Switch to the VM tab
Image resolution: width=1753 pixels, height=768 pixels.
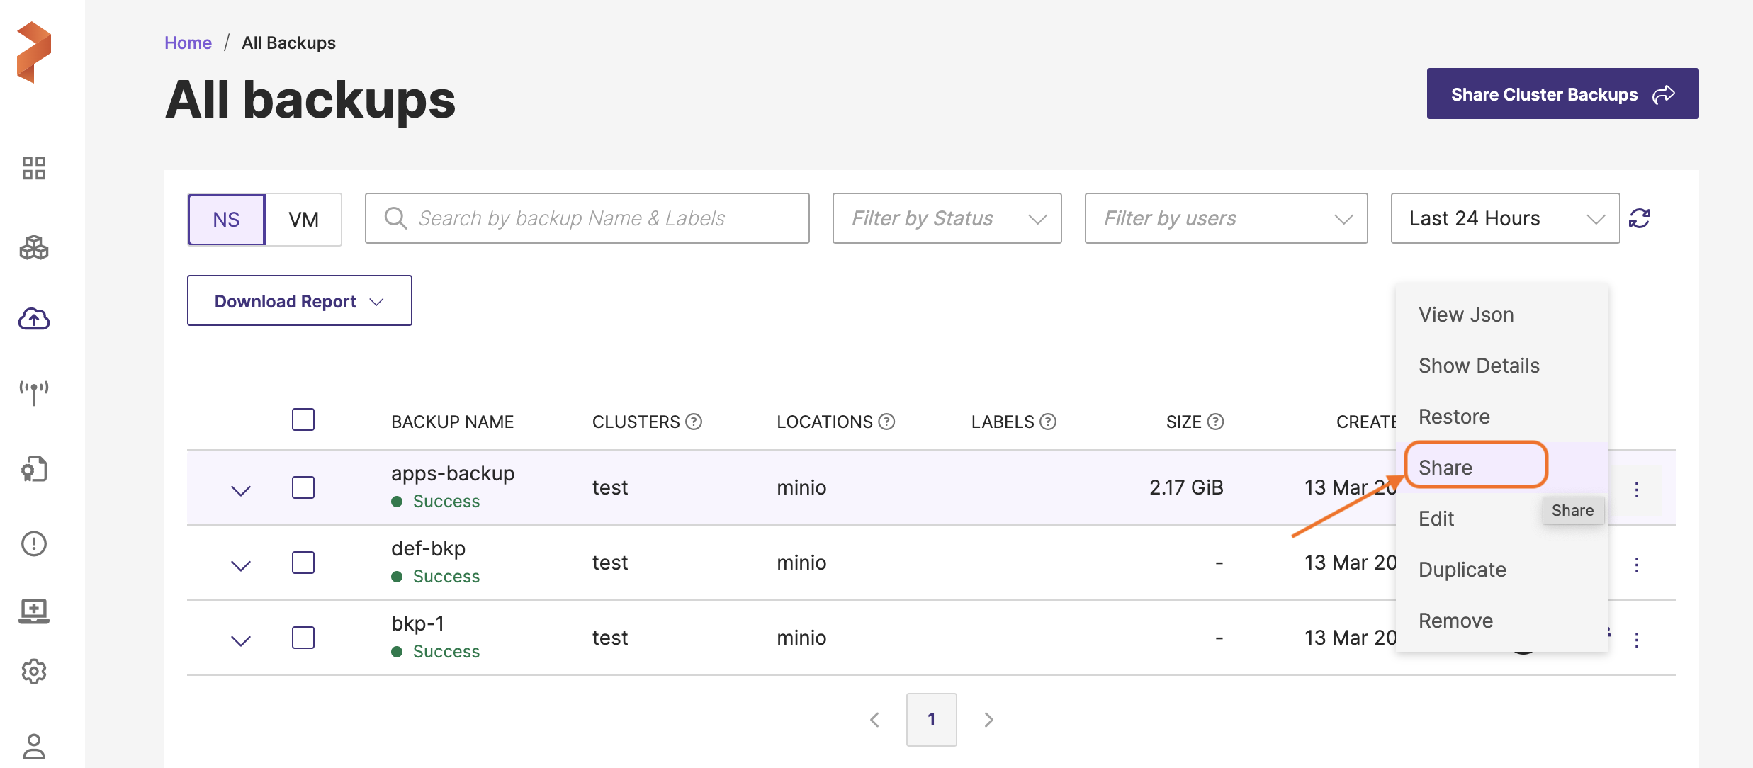point(303,220)
